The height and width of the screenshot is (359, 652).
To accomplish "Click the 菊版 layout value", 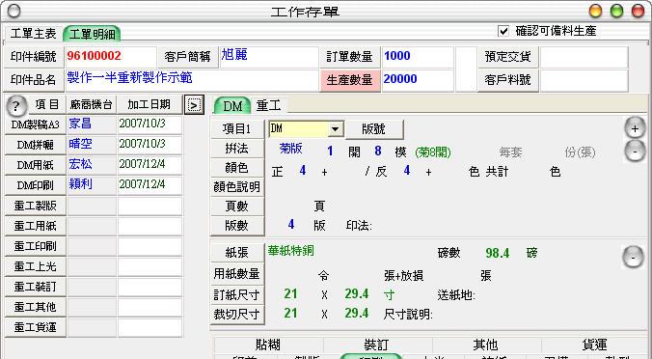I will coord(290,149).
